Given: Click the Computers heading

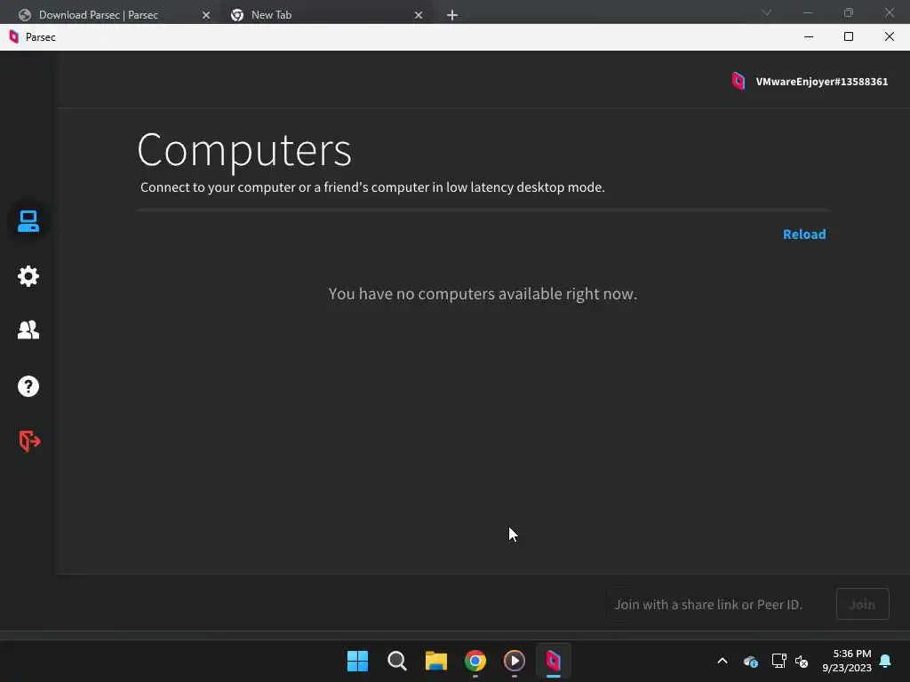Looking at the screenshot, I should tap(244, 150).
